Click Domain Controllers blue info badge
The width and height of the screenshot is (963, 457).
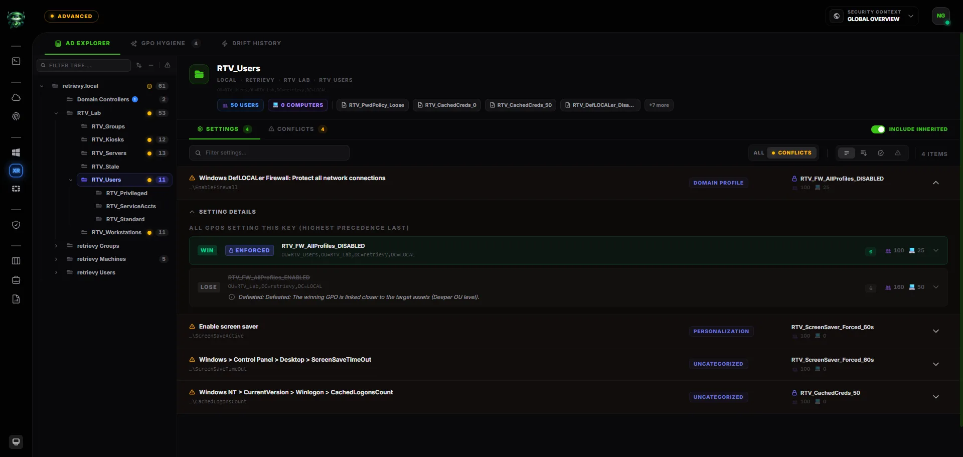tap(135, 99)
